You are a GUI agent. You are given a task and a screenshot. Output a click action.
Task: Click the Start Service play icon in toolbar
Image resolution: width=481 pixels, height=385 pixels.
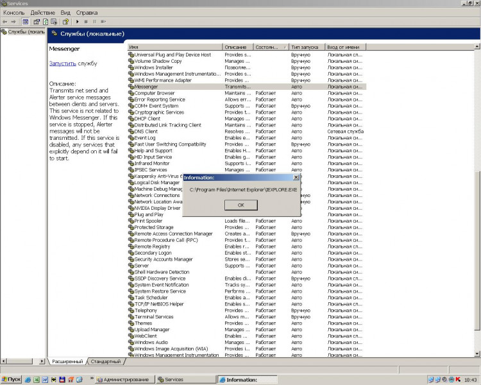(78, 21)
